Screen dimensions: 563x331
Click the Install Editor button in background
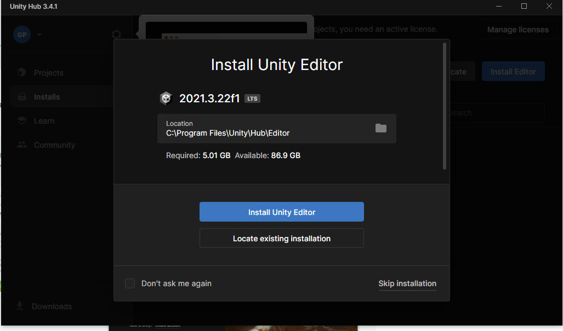pyautogui.click(x=513, y=72)
